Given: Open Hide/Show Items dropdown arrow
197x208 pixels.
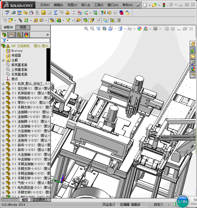Looking at the screenshot, I should (x=135, y=29).
